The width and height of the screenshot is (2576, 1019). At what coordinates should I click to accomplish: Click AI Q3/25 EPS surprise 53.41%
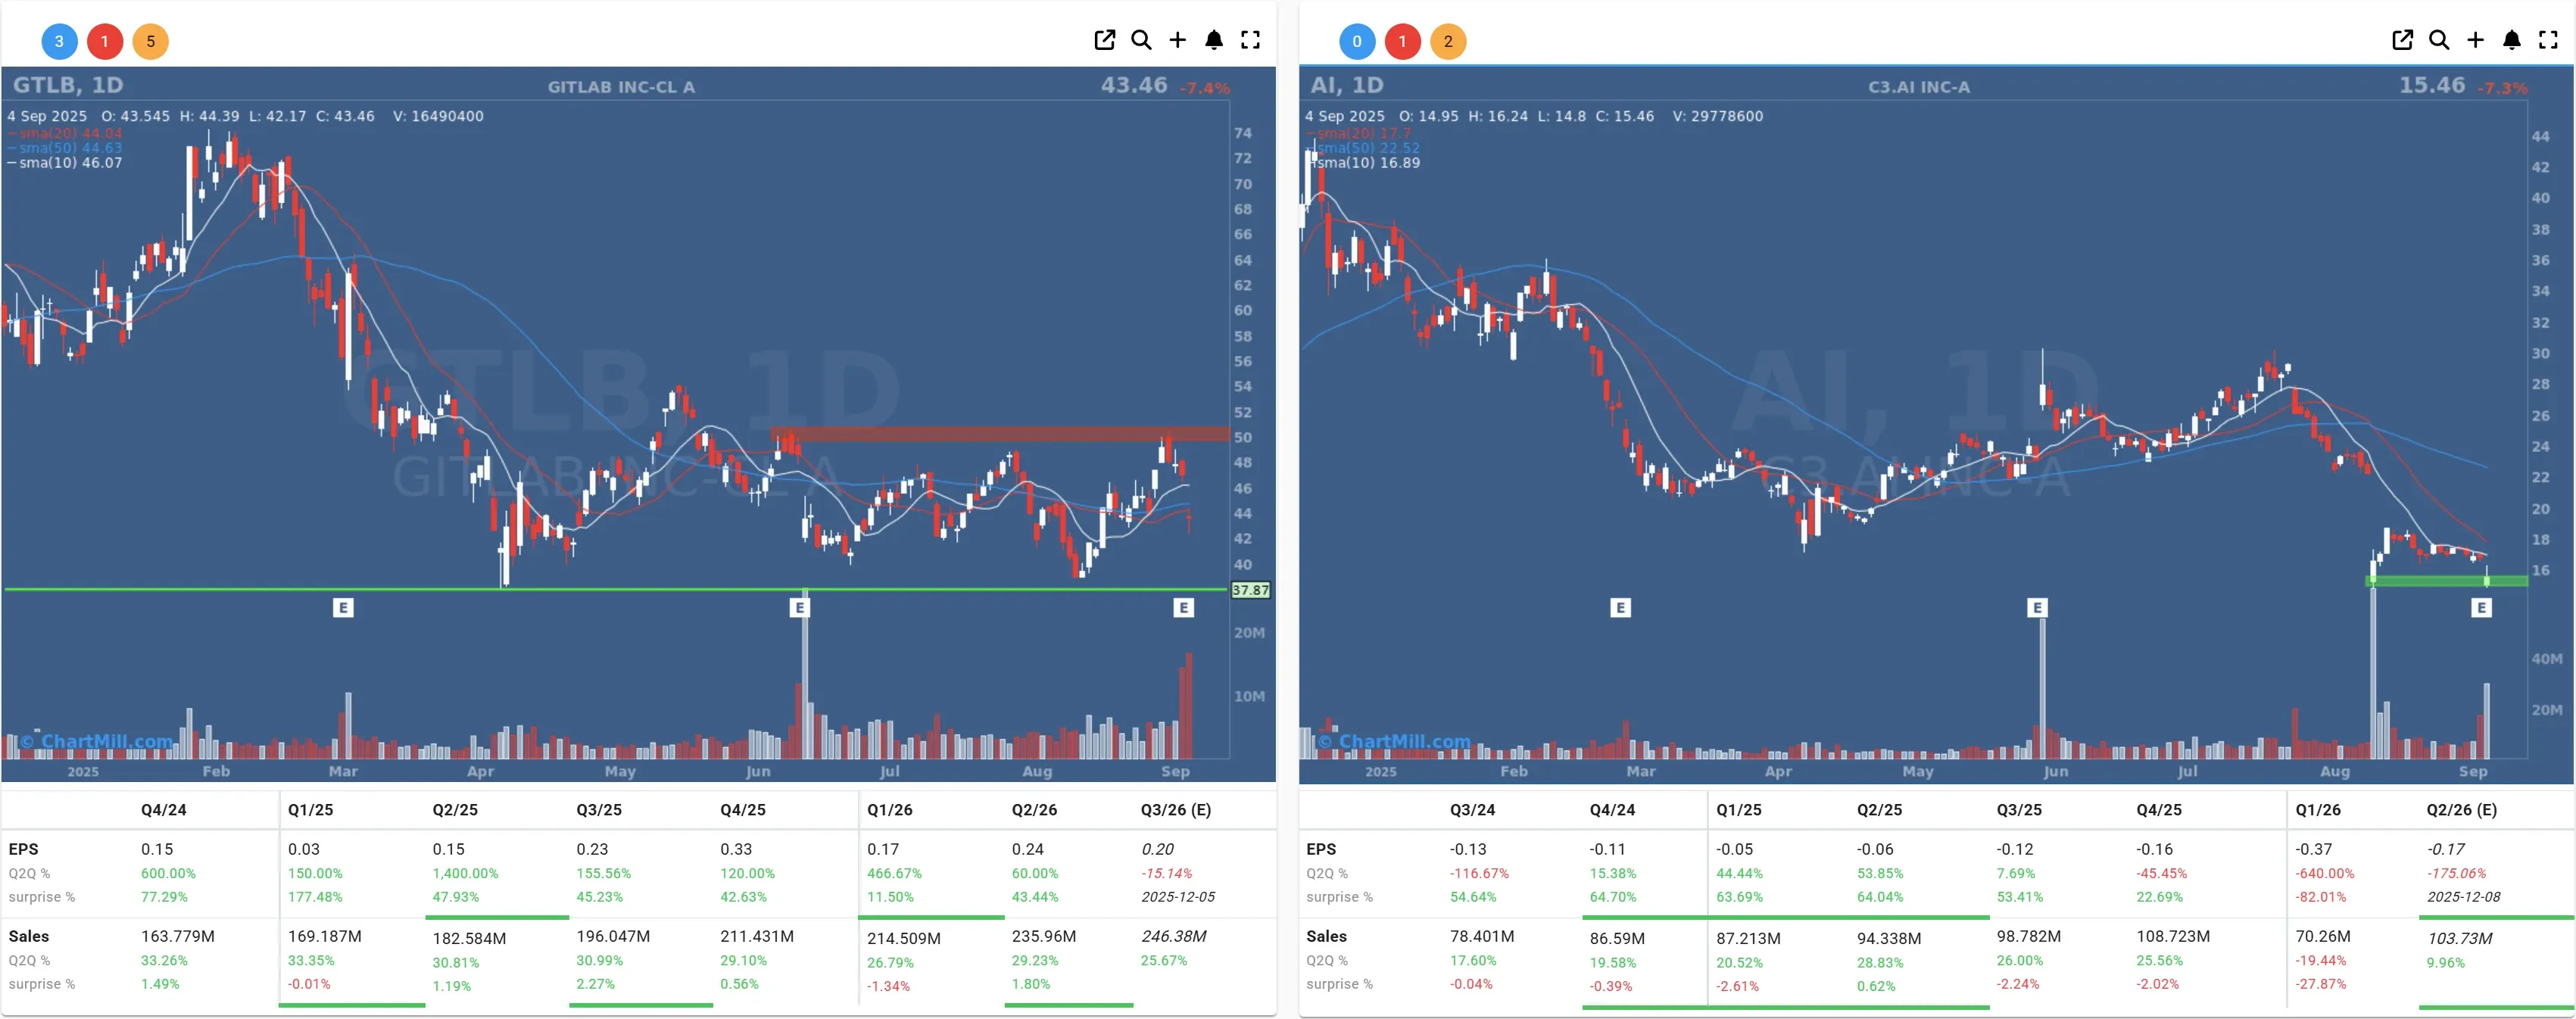2020,897
